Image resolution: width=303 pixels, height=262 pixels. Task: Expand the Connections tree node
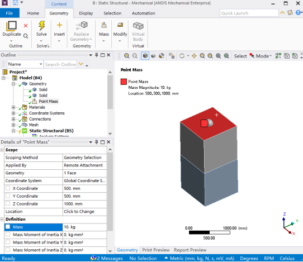(13, 119)
